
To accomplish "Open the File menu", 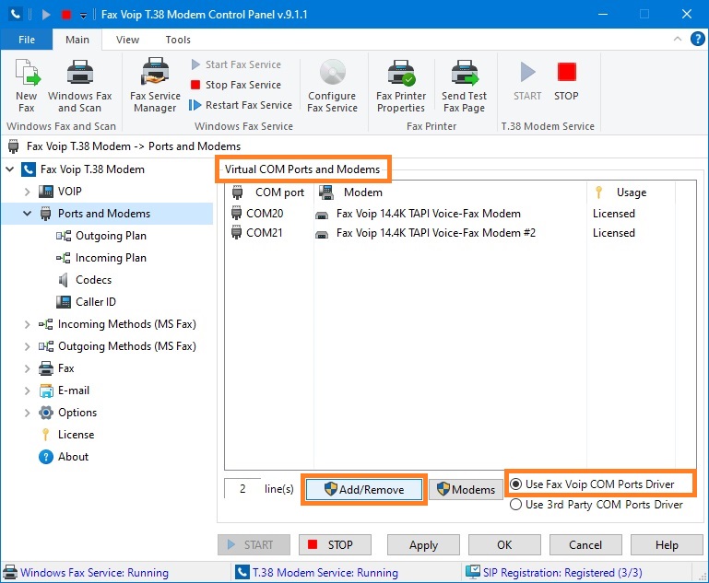I will point(27,40).
